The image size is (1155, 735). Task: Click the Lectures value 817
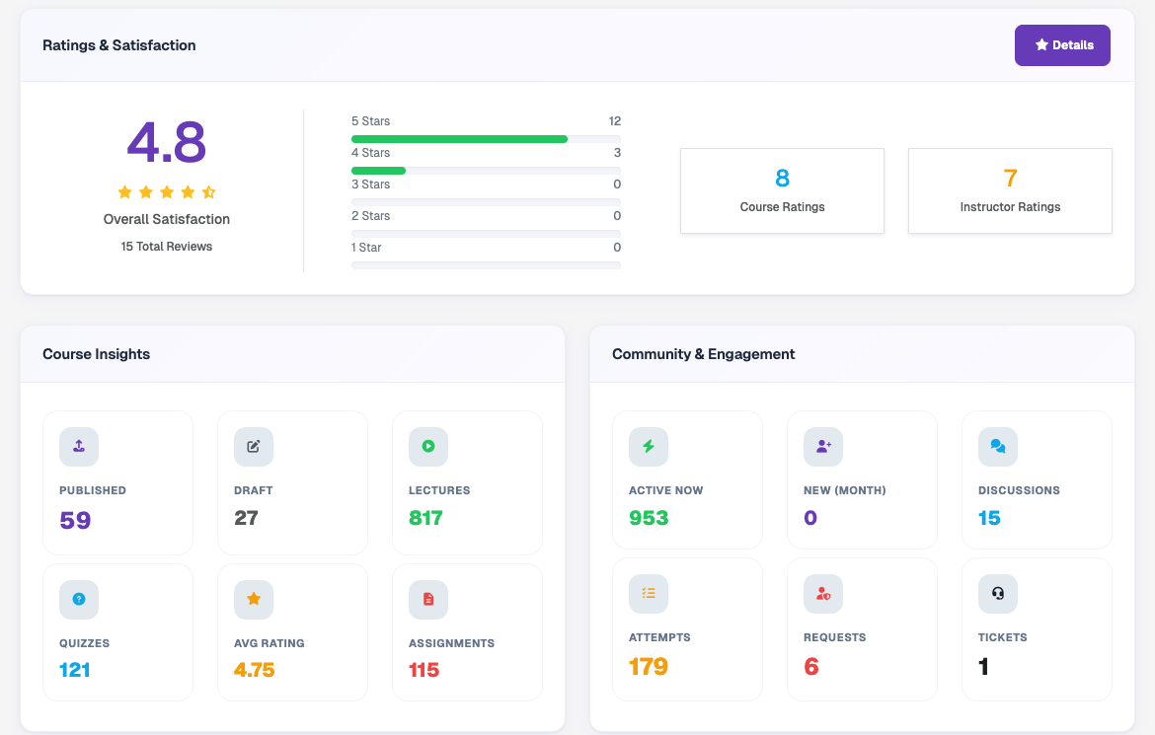click(425, 519)
